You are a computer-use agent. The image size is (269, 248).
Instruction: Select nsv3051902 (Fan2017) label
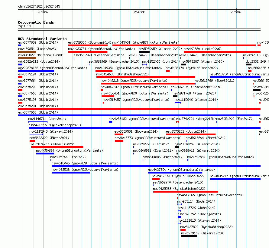pyautogui.click(x=234, y=119)
